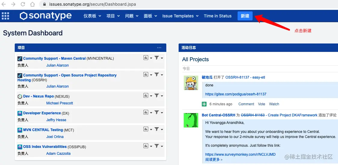Viewport: 338px width, 165px height.
Task: Open the OSS Index Vulnerabilities project link
Action: pos(45,147)
